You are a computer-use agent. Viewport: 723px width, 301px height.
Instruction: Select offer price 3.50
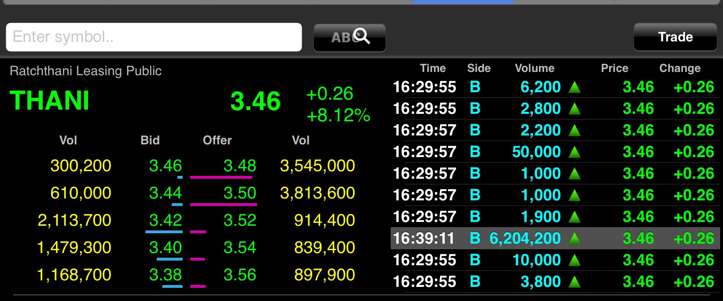coord(240,193)
